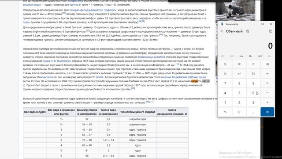Toggle Calculator keep-on-top mode icon
Image resolution: width=282 pixels, height=159 pixels.
[248, 31]
